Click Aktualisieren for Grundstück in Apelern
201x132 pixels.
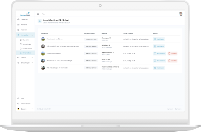tap(159, 53)
